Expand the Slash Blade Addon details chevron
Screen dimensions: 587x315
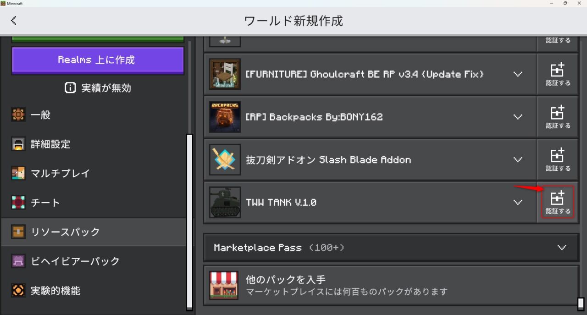pos(518,159)
